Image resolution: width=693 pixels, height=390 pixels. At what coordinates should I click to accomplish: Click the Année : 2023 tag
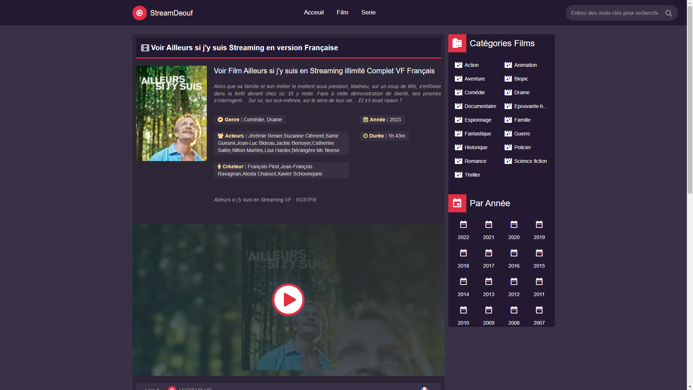click(x=382, y=120)
